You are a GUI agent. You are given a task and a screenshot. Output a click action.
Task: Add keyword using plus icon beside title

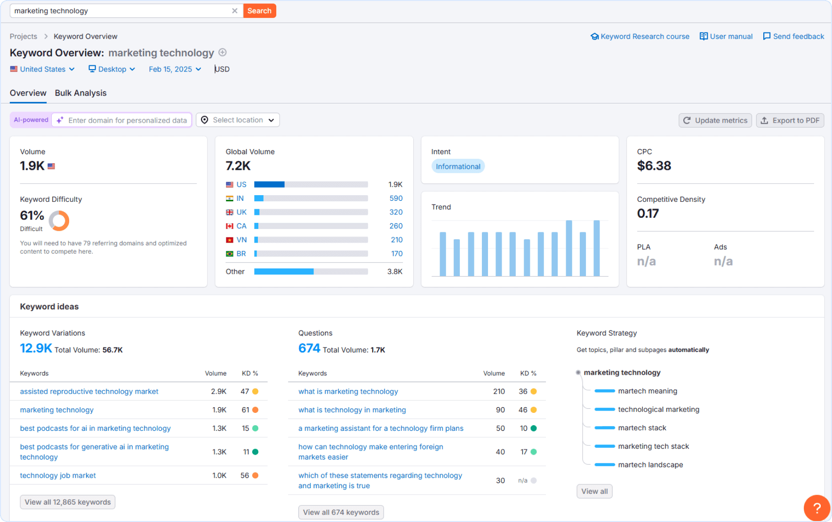coord(223,53)
